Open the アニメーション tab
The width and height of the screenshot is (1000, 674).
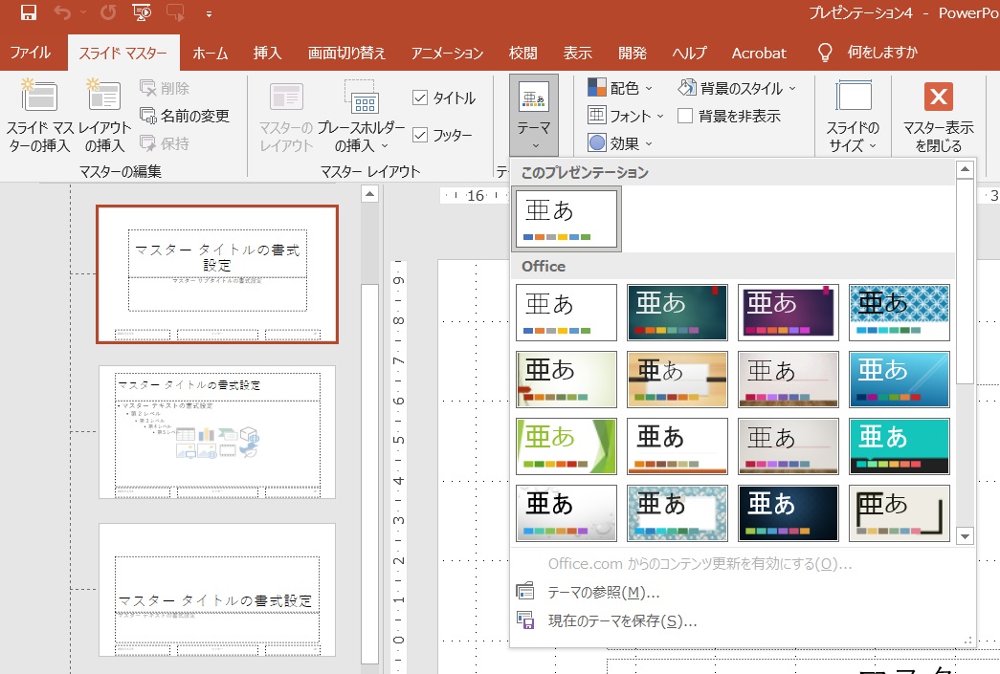pyautogui.click(x=447, y=53)
